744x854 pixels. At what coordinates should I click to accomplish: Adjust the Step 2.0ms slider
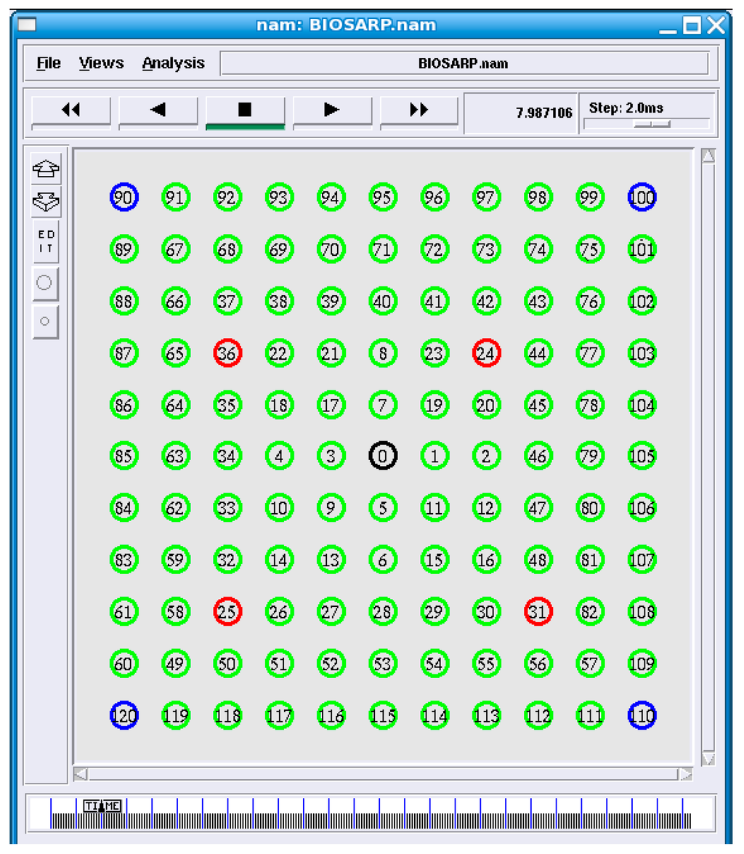(x=651, y=124)
